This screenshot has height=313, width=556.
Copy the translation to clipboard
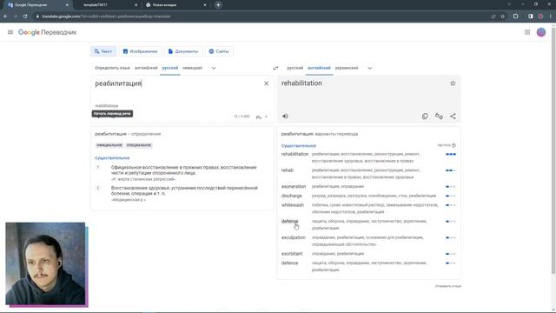425,116
